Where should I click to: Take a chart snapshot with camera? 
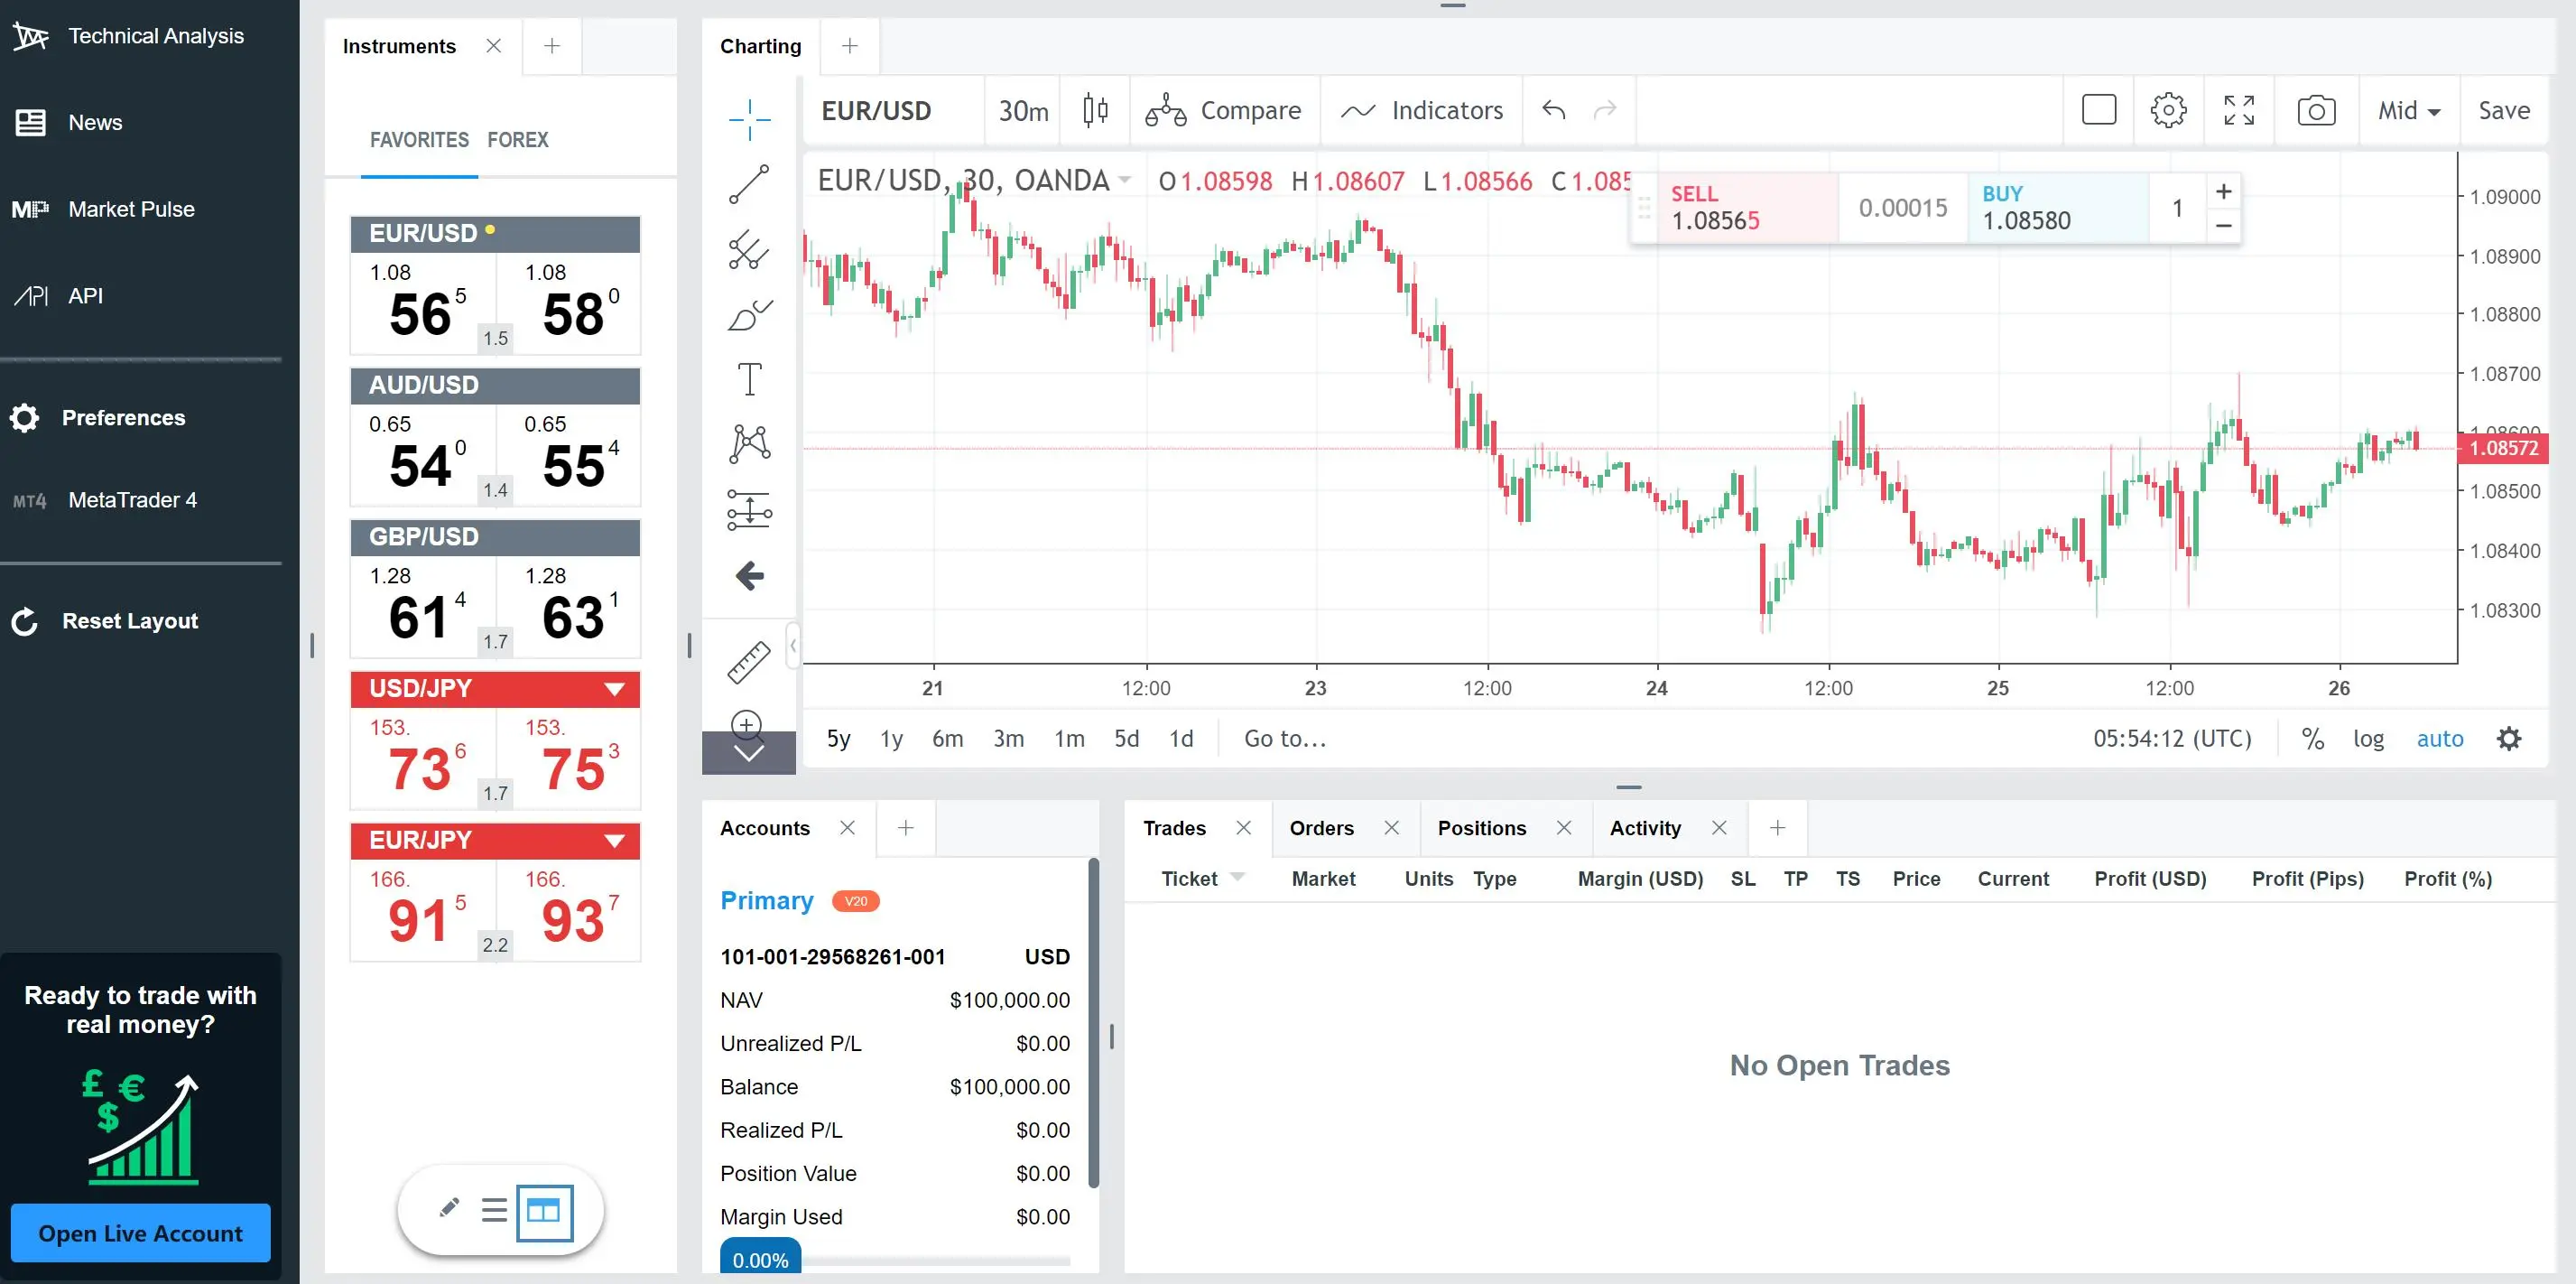(2316, 110)
